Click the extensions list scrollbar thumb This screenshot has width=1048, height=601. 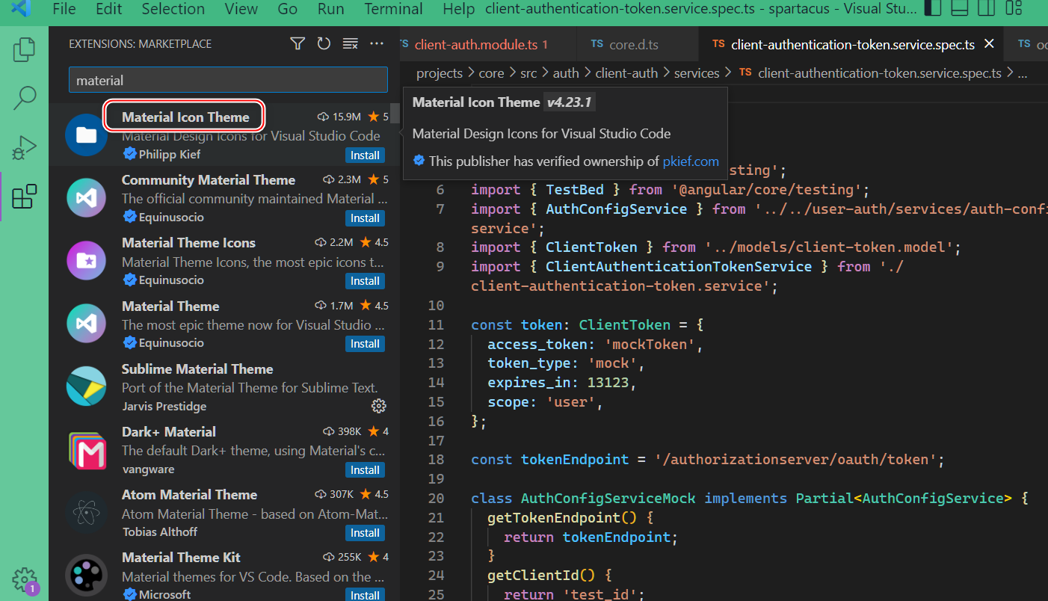coord(395,113)
